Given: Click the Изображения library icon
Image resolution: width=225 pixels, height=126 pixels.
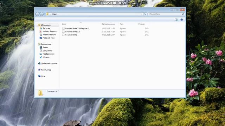Looking at the screenshot, I should click(x=41, y=54).
